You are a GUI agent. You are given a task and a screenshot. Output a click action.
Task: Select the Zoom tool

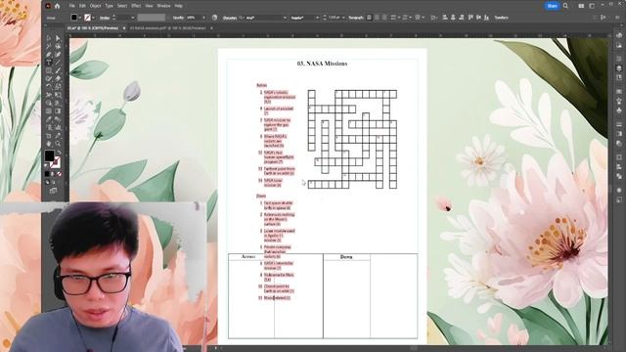58,144
